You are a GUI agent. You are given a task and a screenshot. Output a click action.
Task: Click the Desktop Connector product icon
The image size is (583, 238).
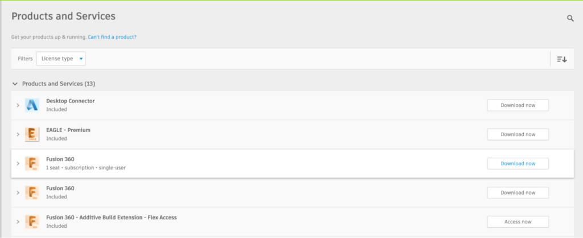click(32, 105)
